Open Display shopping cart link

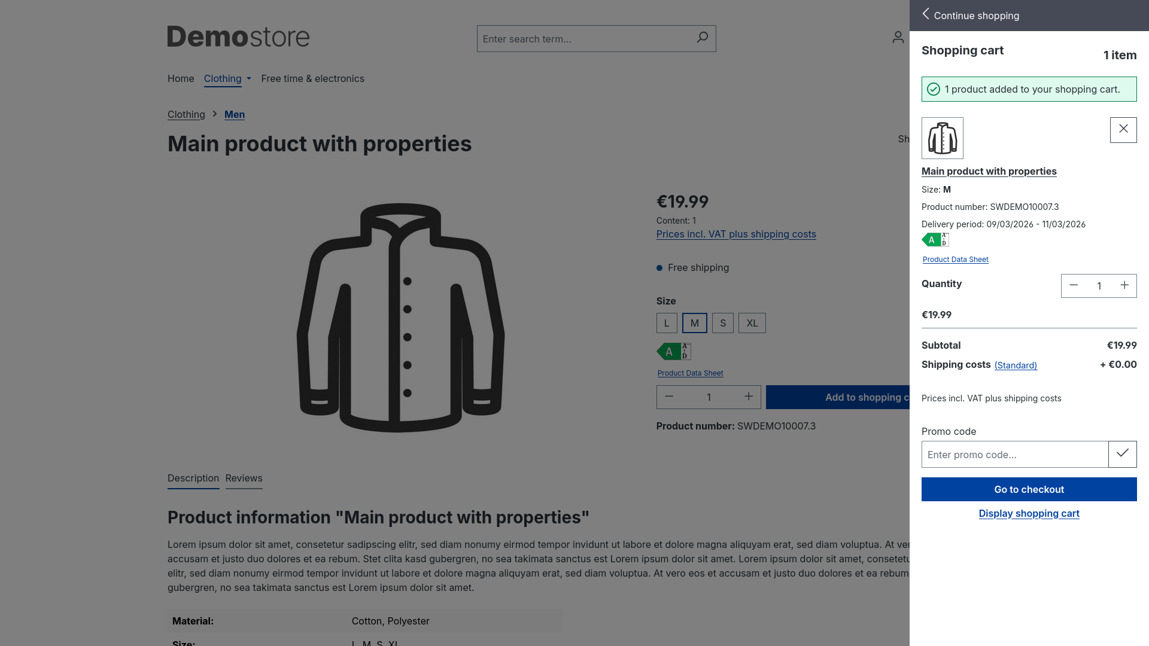(x=1029, y=513)
